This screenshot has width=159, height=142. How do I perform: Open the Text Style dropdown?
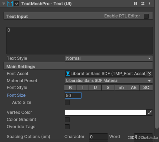coord(109,58)
